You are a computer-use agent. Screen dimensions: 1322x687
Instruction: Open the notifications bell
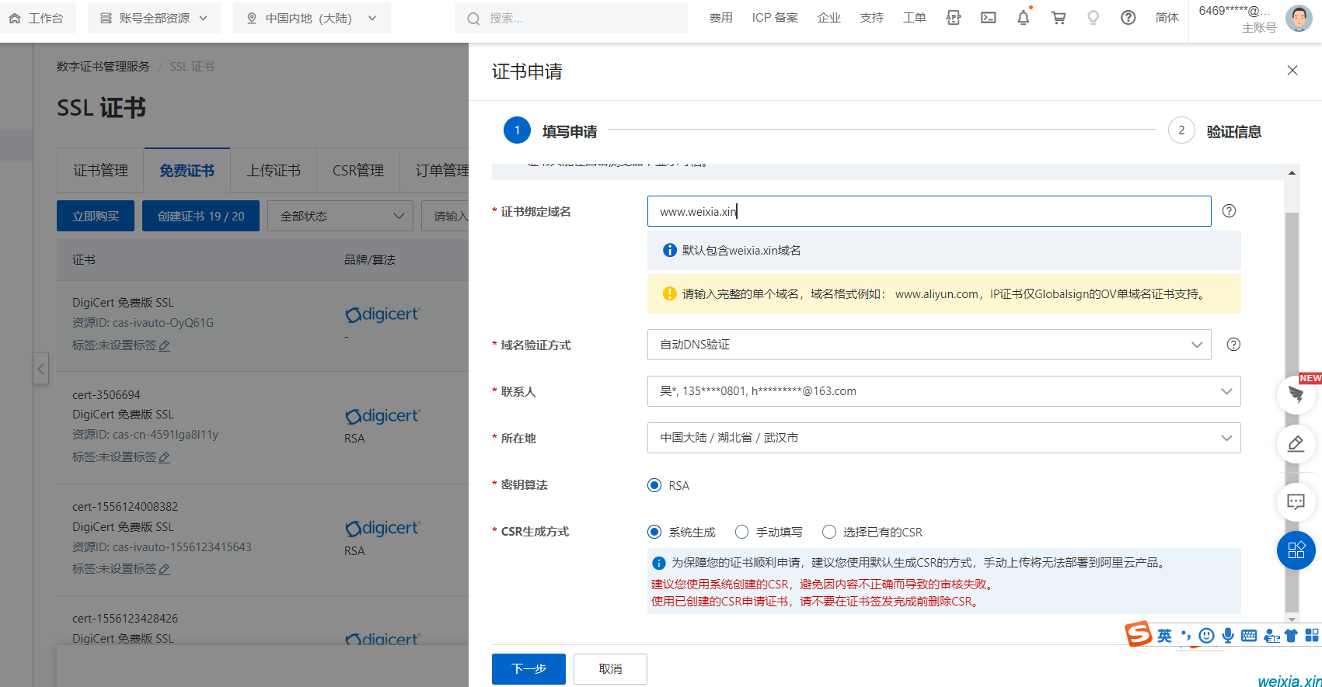[x=1024, y=17]
